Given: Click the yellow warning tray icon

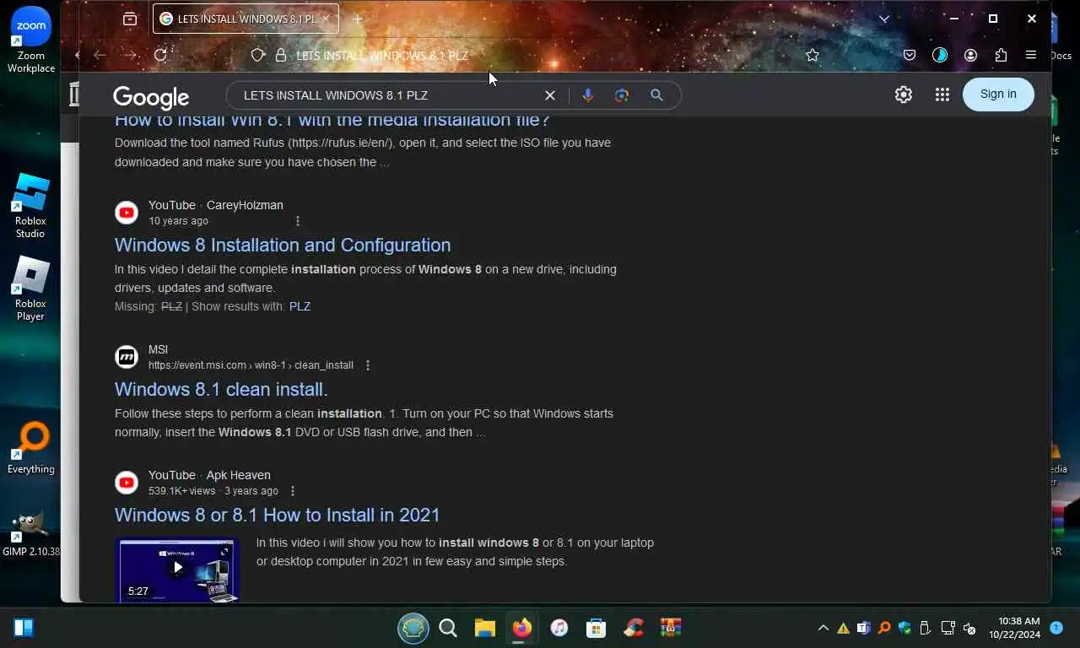Looking at the screenshot, I should [843, 628].
